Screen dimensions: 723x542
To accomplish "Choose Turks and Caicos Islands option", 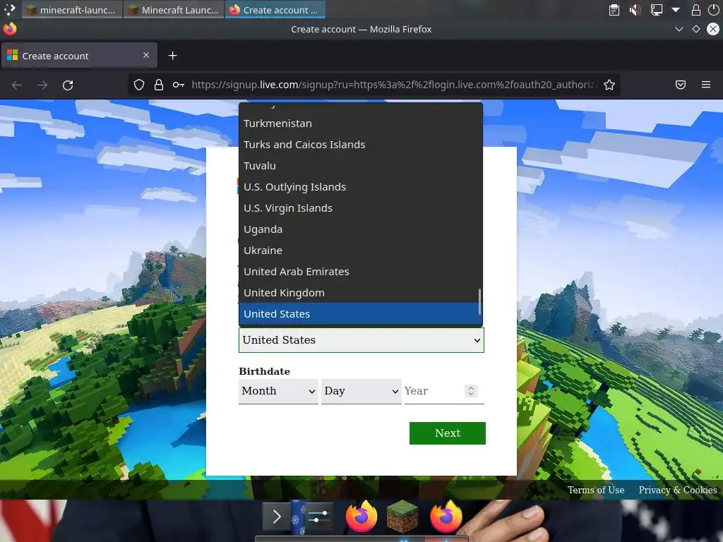I will point(361,145).
